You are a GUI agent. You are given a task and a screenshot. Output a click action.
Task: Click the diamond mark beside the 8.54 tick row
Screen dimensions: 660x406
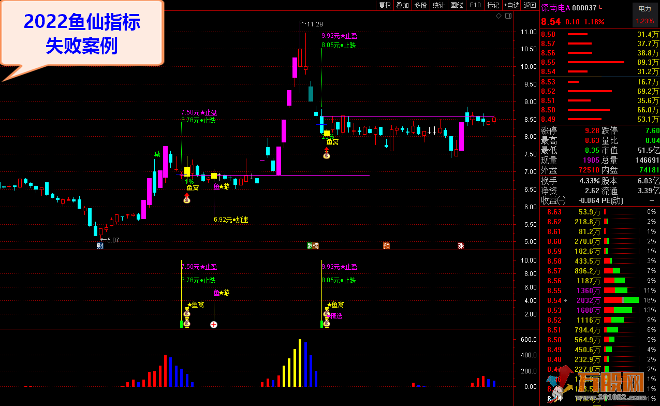click(x=565, y=300)
